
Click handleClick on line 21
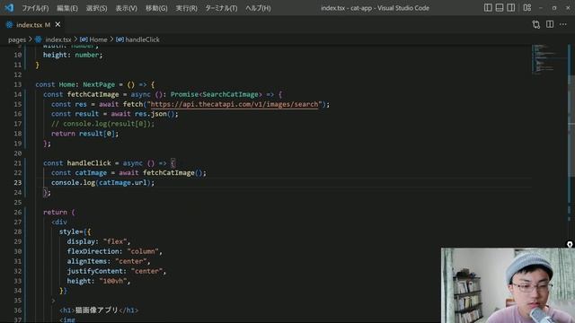click(x=89, y=163)
